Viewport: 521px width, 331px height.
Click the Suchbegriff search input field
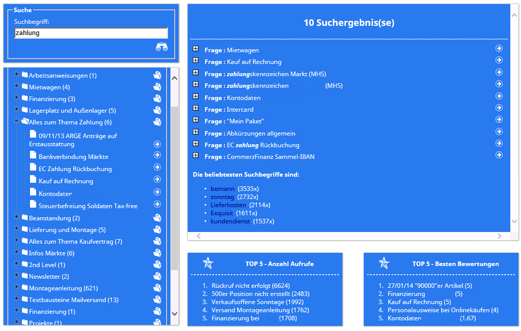91,33
